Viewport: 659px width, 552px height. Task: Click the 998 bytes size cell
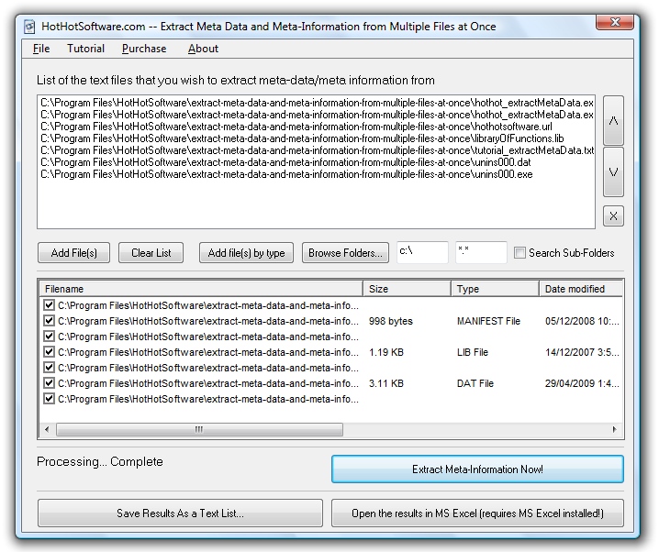click(x=391, y=321)
